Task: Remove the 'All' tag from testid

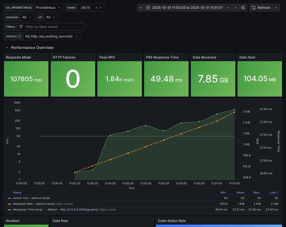Action: click(x=88, y=8)
